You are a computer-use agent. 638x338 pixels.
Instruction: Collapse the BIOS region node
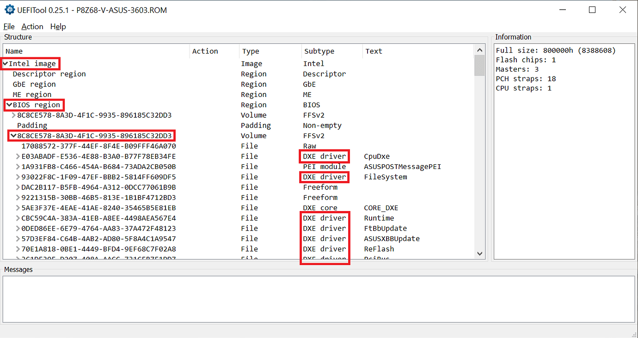point(9,105)
